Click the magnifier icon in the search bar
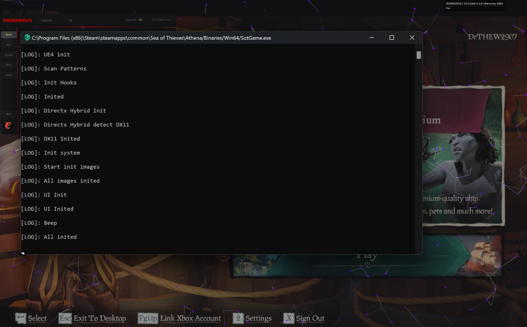Viewport: 527px width, 327px height. point(70,20)
